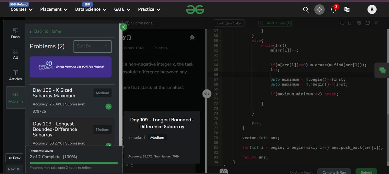Click the copy code icon in editor toolbar

pyautogui.click(x=342, y=23)
